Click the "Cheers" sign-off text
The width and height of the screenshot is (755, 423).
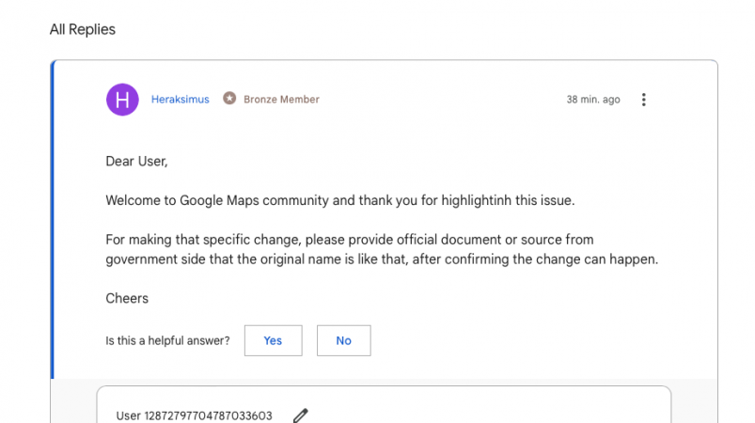coord(127,299)
